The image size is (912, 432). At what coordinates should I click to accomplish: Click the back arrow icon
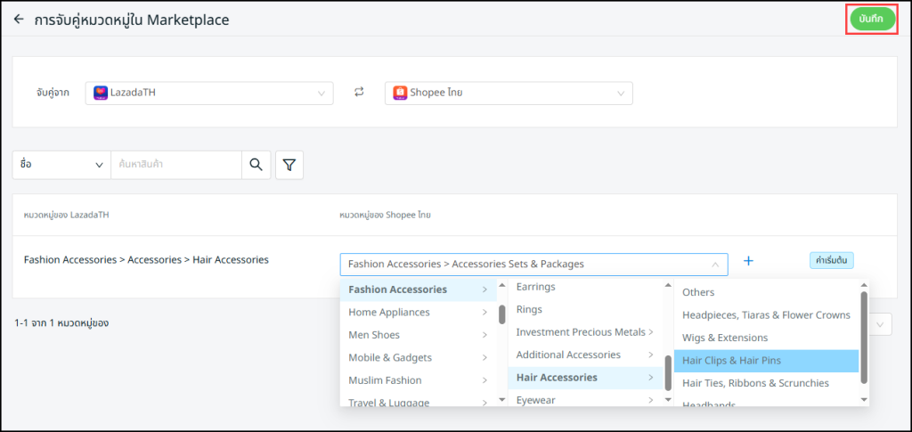(19, 19)
